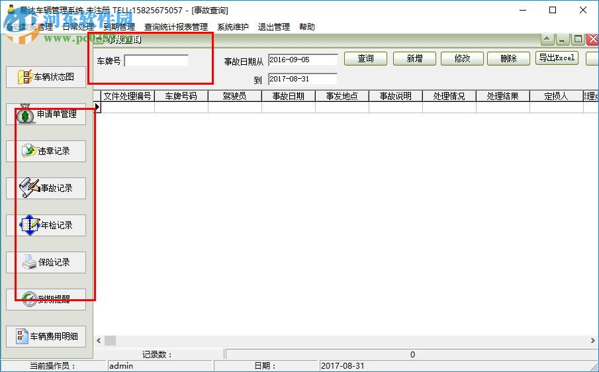
Task: Focus the 车牌号 input field
Action: (156, 61)
